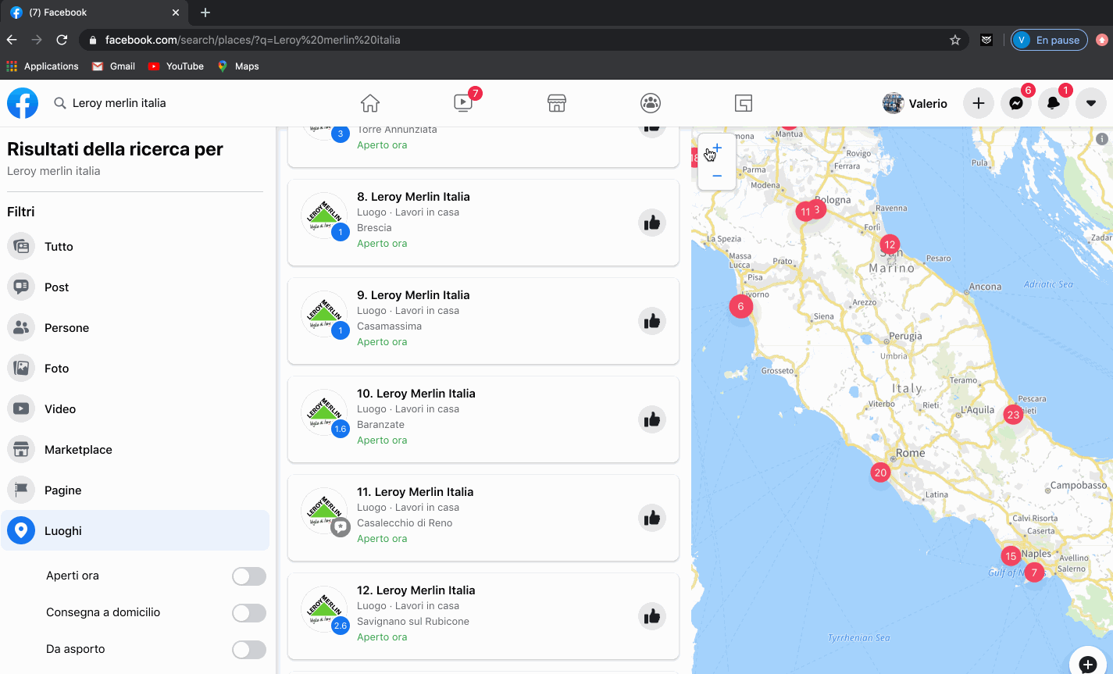Toggle the Da asporto switch
Screen dimensions: 1113x674
(249, 650)
